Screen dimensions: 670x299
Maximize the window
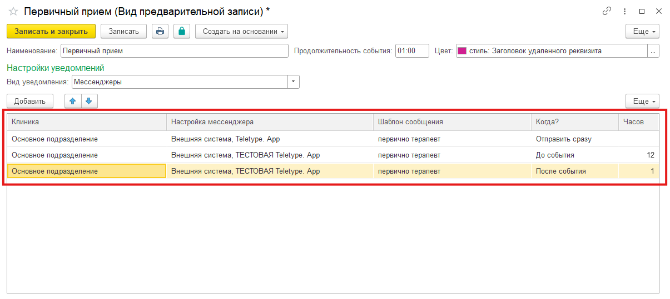pyautogui.click(x=642, y=11)
